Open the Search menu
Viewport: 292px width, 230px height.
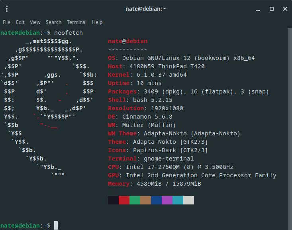point(54,22)
